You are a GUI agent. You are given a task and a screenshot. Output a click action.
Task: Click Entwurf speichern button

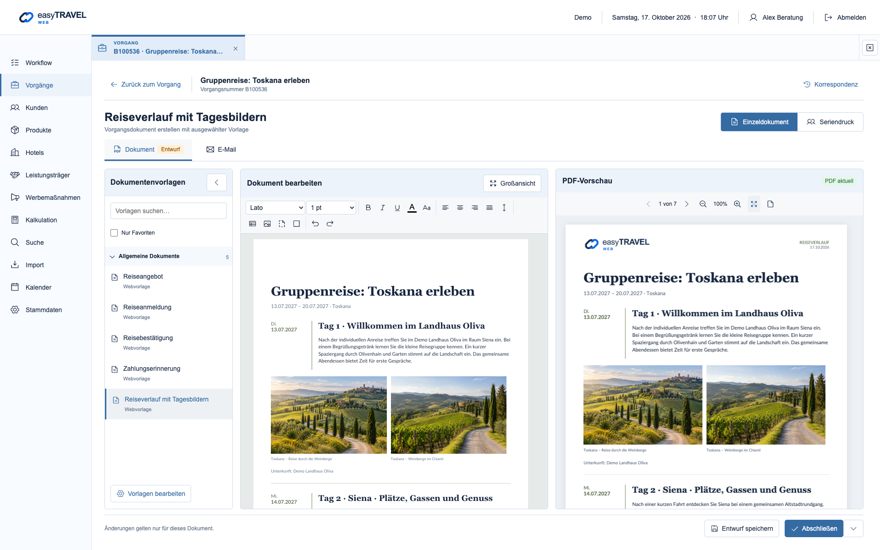coord(742,528)
